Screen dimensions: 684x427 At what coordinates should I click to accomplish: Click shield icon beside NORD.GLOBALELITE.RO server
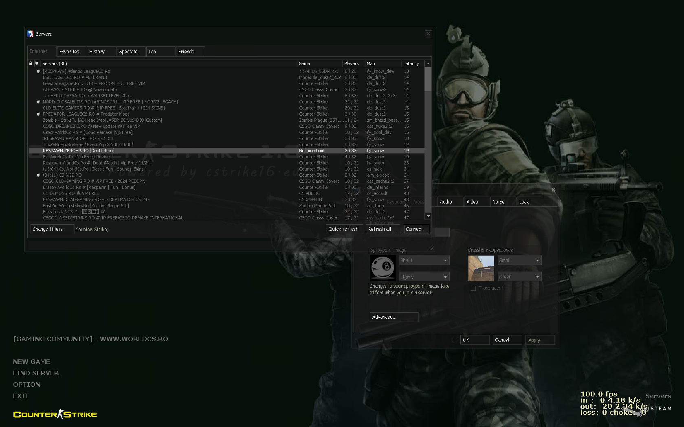coord(38,102)
